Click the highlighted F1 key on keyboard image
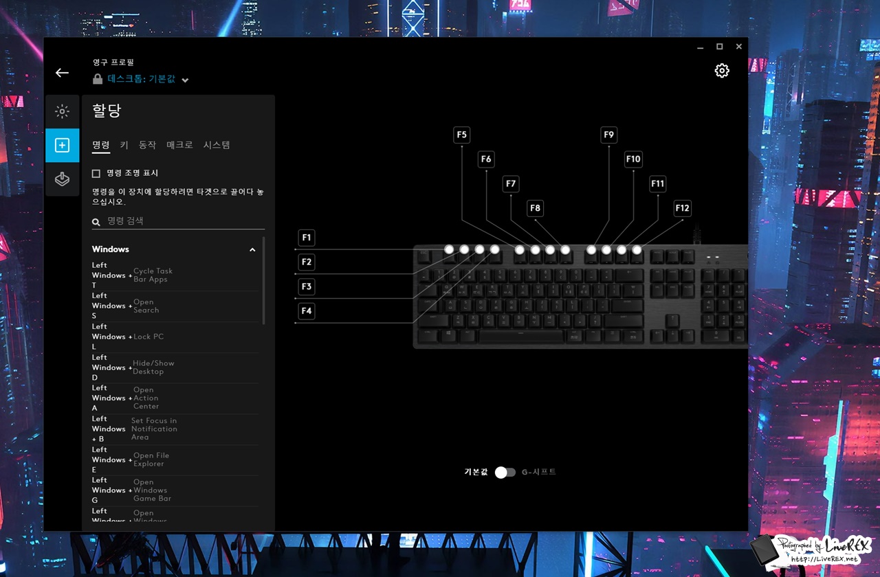The image size is (880, 577). [449, 249]
